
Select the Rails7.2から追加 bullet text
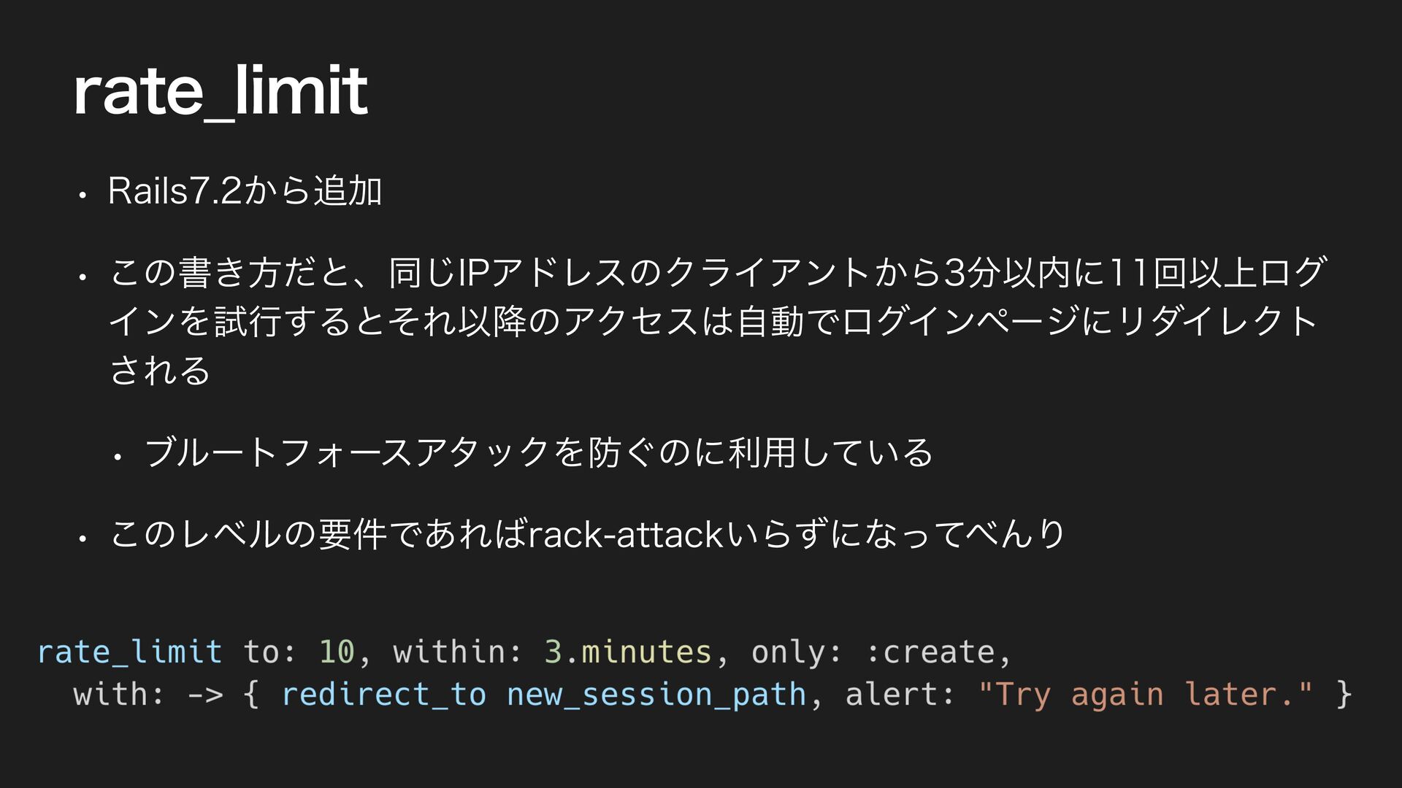point(245,191)
